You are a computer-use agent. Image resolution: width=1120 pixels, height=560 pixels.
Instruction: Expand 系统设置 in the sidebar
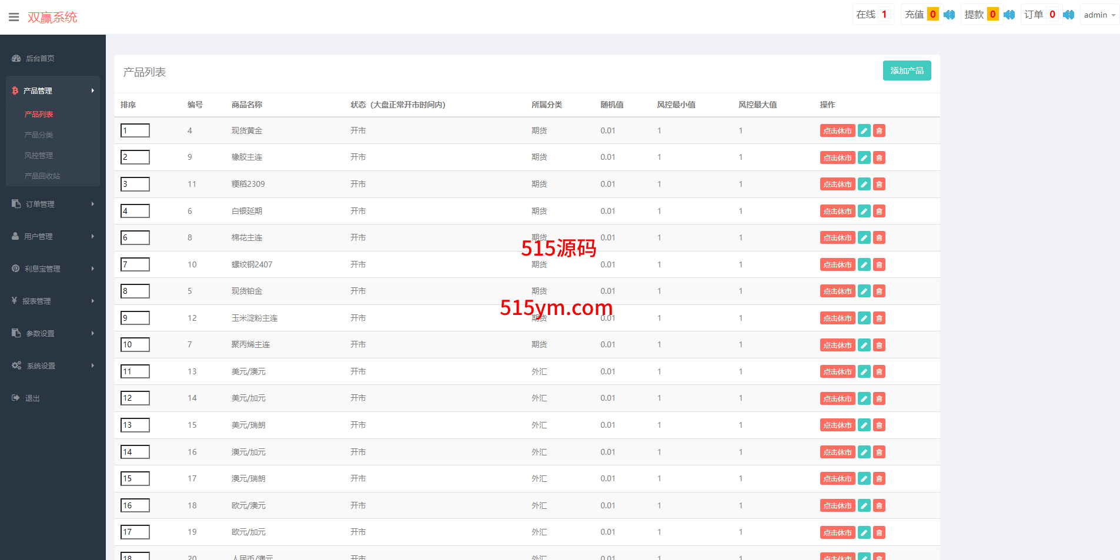click(x=53, y=365)
